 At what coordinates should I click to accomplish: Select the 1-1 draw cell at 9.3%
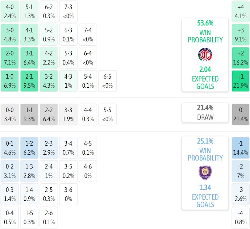29,114
